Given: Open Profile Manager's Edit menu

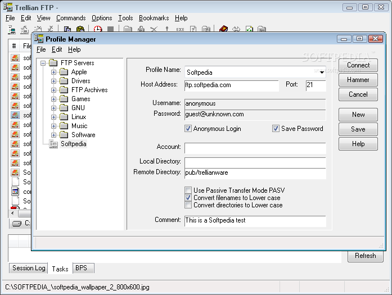Looking at the screenshot, I should click(57, 49).
